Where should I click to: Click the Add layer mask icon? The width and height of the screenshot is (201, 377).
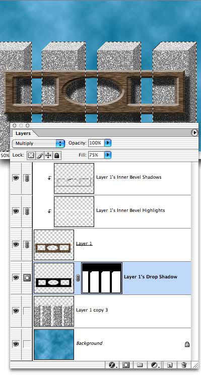(125, 365)
